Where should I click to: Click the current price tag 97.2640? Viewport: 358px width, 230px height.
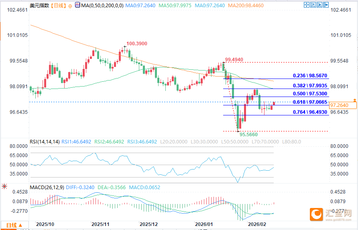[x=343, y=105]
